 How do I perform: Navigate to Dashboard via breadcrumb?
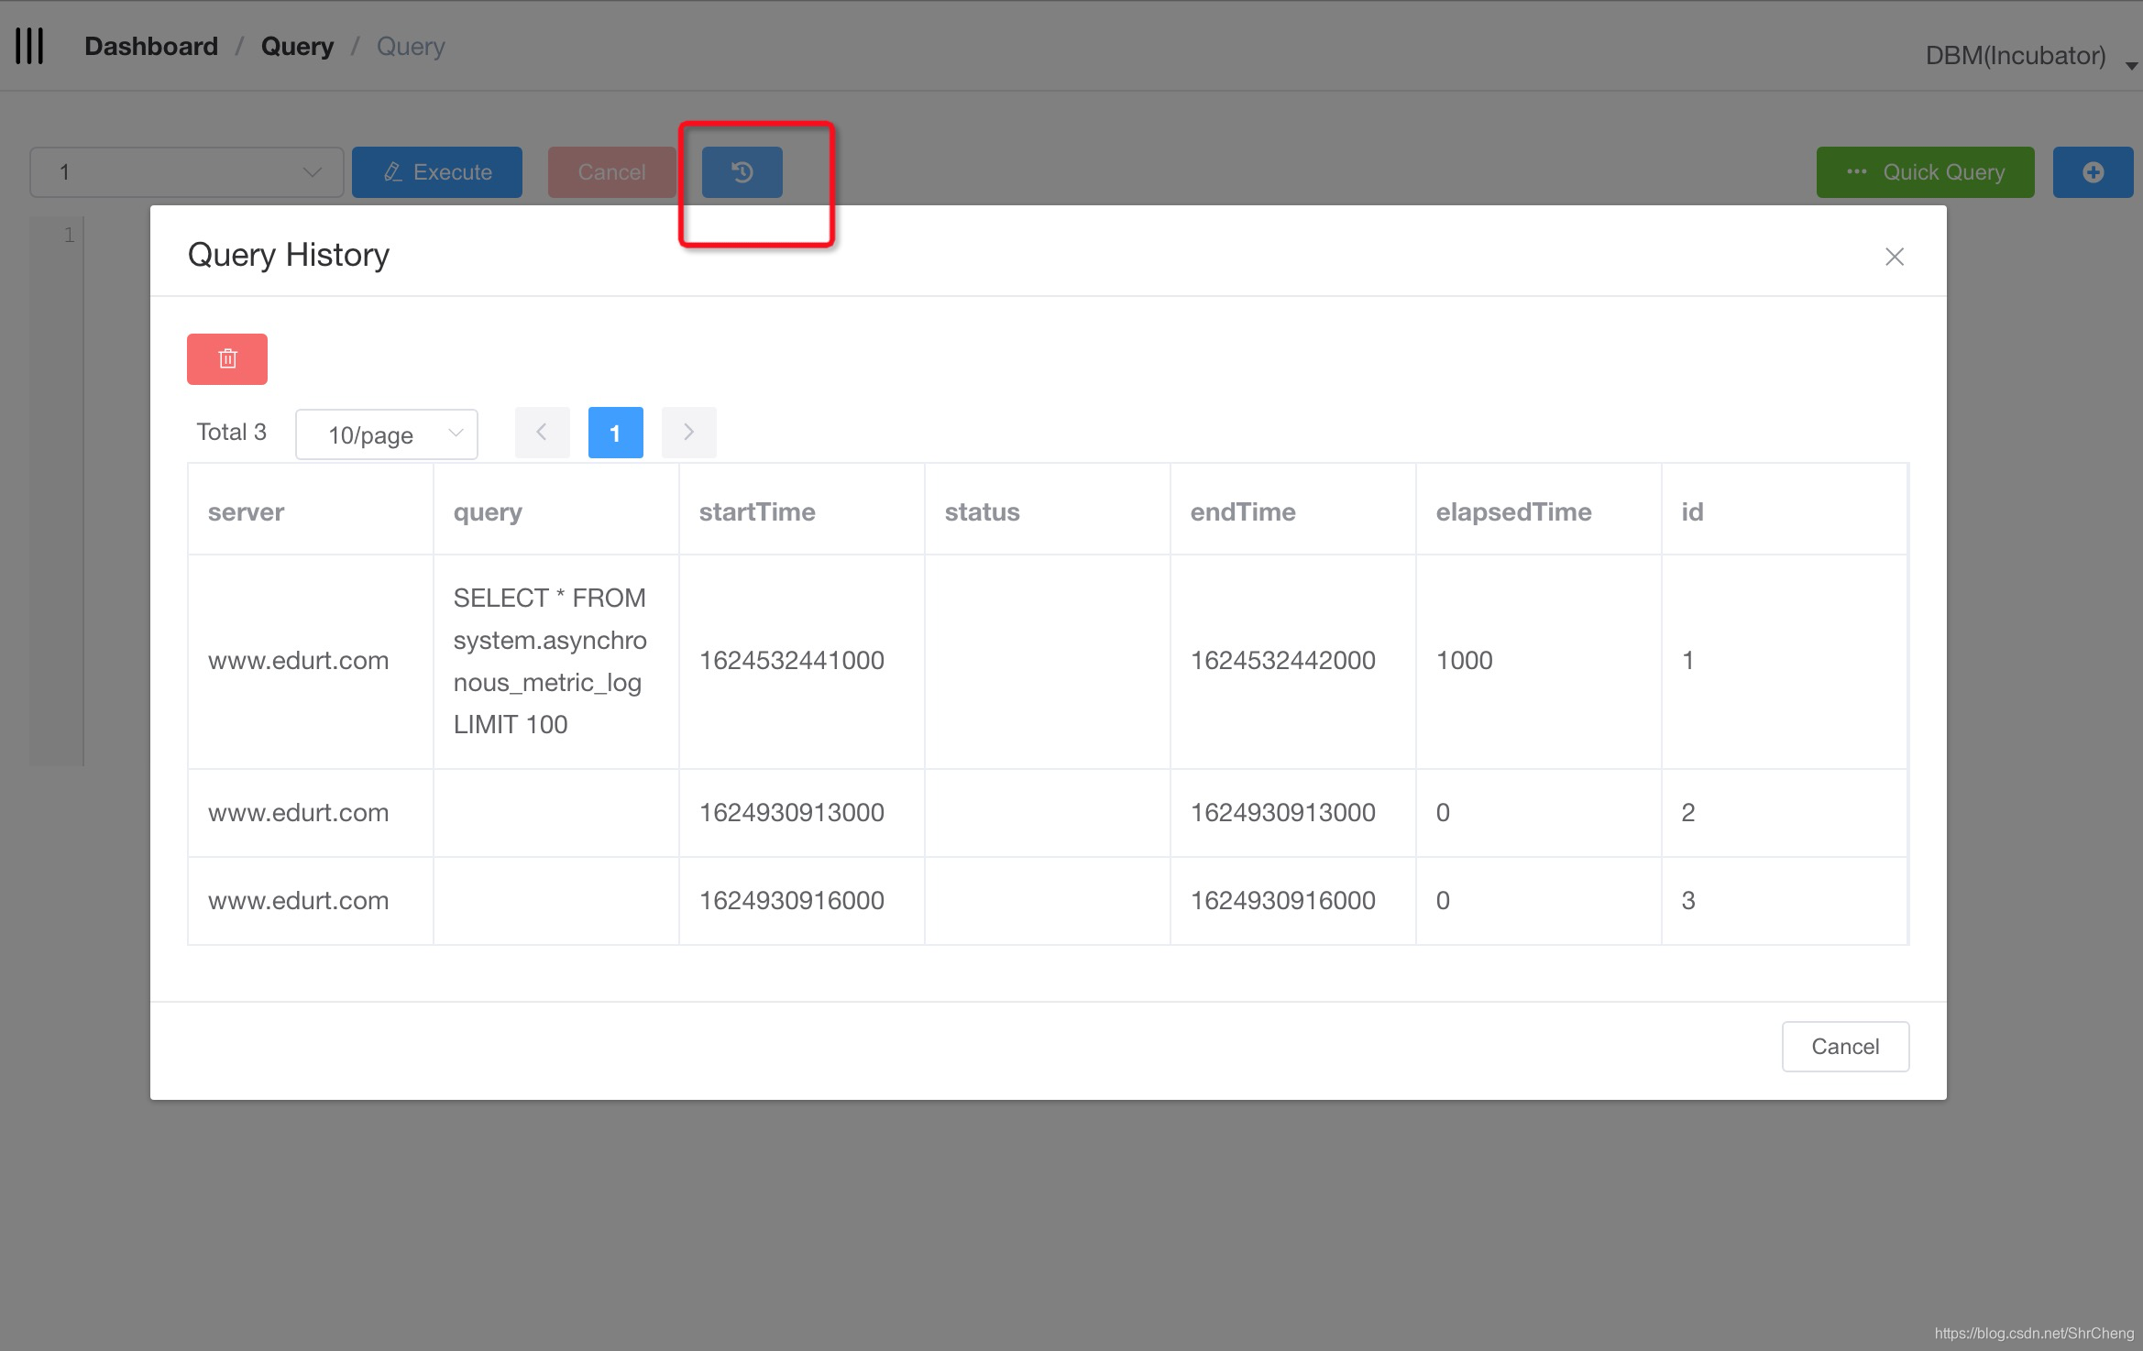pos(150,45)
